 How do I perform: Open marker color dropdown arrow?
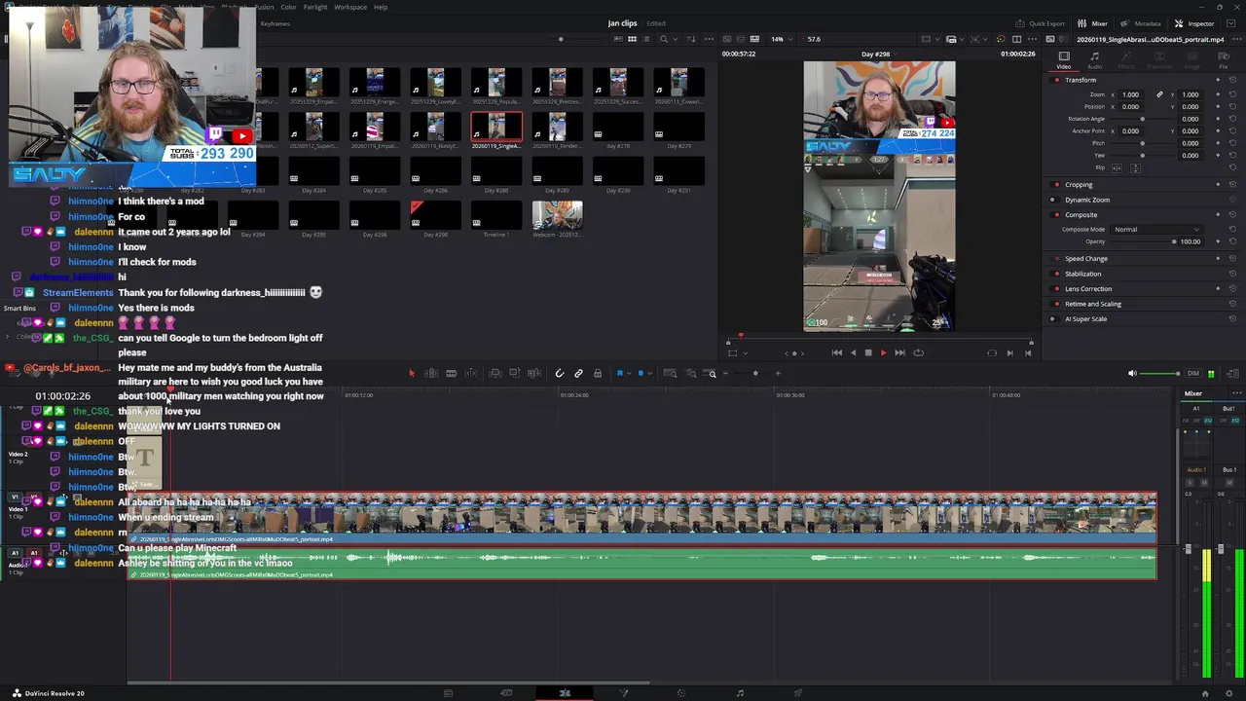coord(648,374)
